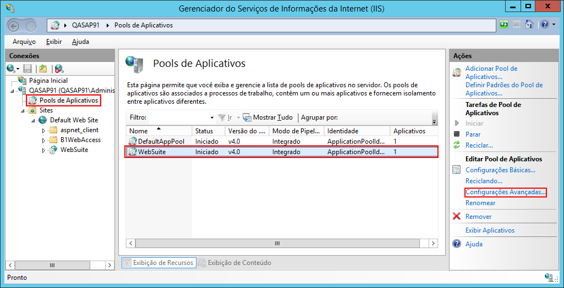Click the Parar action
Screen dimensions: 564x288
[473, 134]
